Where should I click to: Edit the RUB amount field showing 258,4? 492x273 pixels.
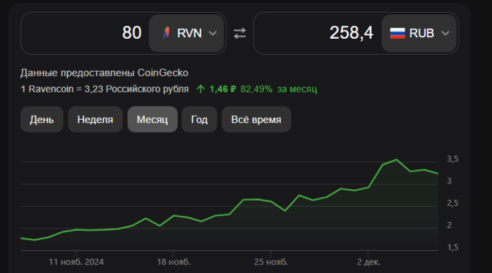[x=318, y=33]
